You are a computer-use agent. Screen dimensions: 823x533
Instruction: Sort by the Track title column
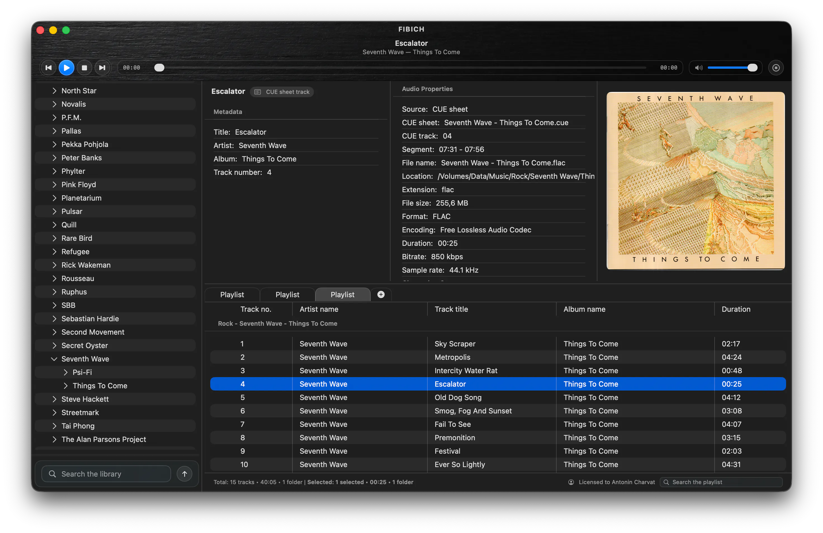coord(492,309)
